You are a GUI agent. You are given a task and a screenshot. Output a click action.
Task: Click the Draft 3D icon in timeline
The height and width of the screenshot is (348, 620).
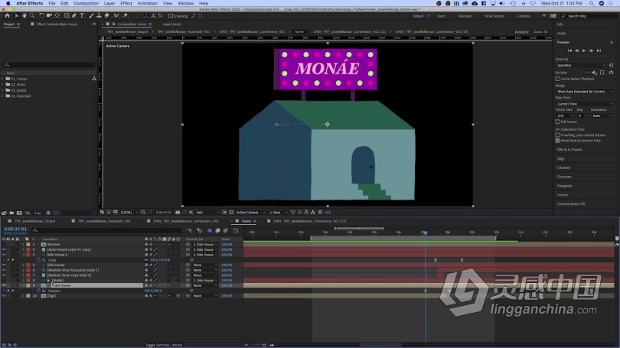tap(199, 231)
